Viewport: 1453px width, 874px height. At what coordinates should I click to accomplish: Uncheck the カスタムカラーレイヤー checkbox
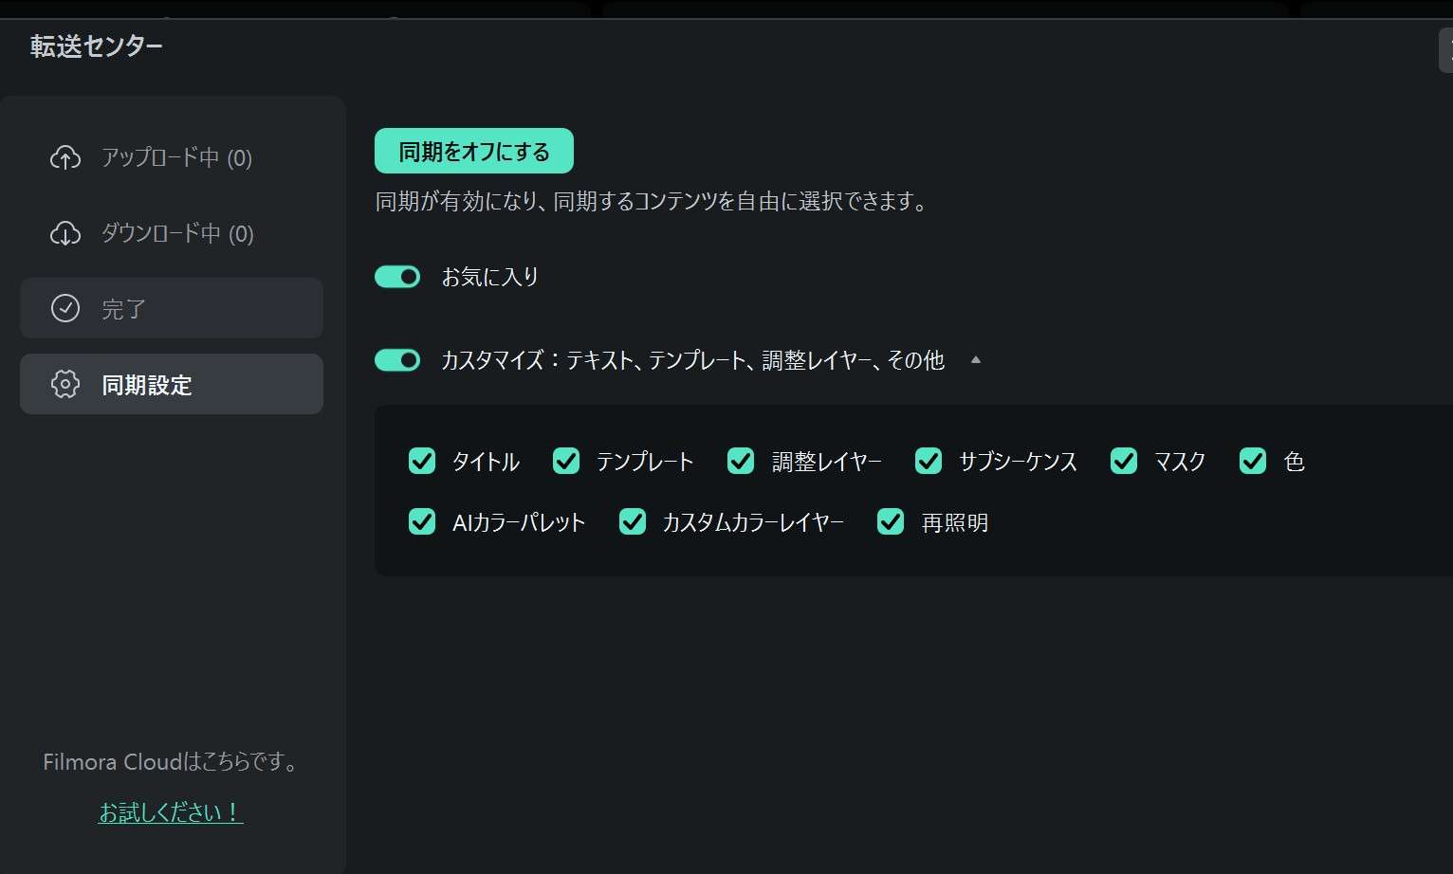pos(633,521)
